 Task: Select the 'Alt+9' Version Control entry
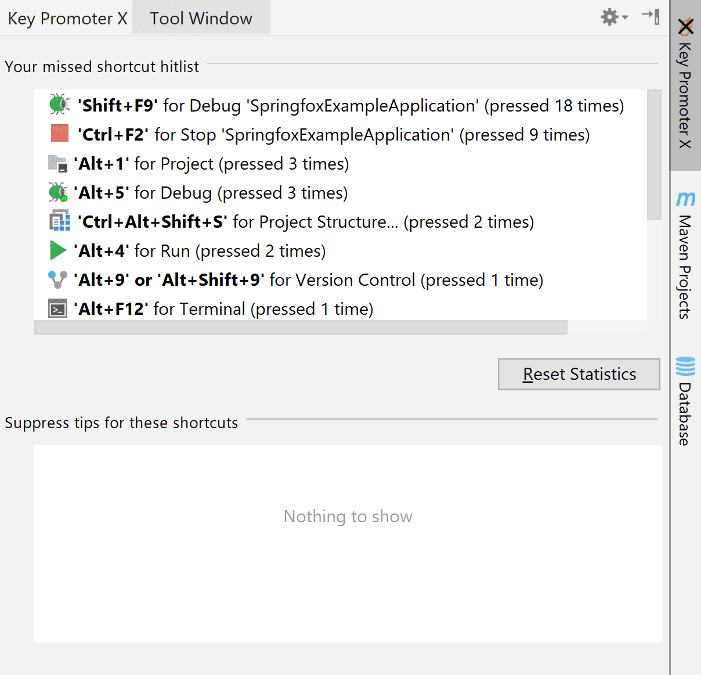coord(308,280)
